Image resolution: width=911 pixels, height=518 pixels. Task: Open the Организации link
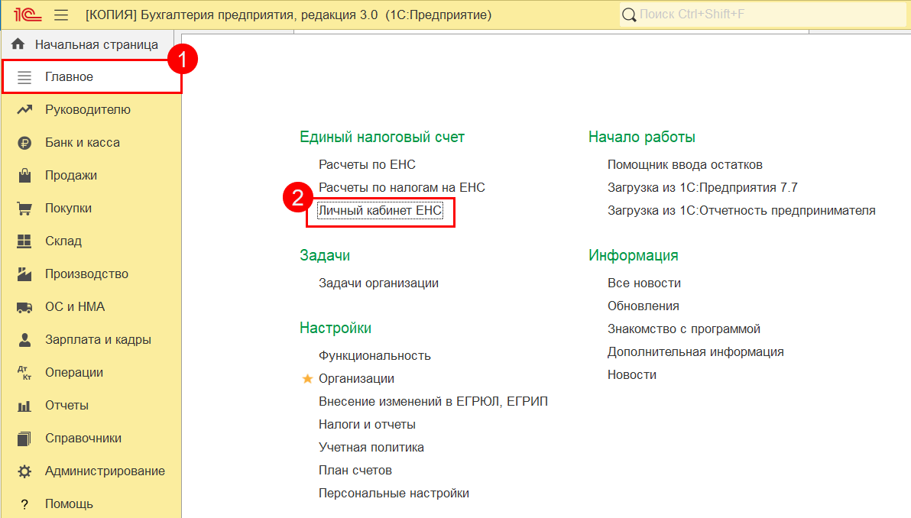pyautogui.click(x=356, y=379)
